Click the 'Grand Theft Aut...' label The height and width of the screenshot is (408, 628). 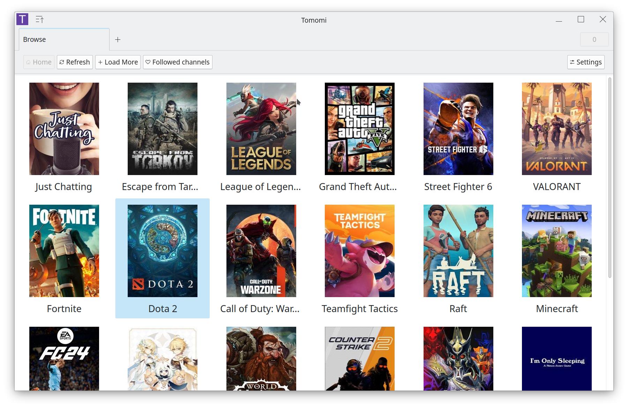358,187
